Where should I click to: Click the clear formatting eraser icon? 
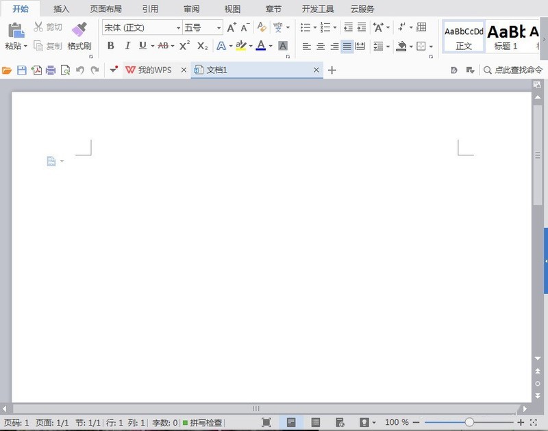(262, 27)
